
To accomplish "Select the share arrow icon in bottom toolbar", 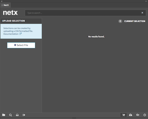I will pos(24,115).
